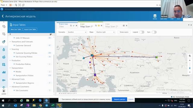Open Chrome from the host taskbar
This screenshot has width=193, height=108.
[40, 105]
